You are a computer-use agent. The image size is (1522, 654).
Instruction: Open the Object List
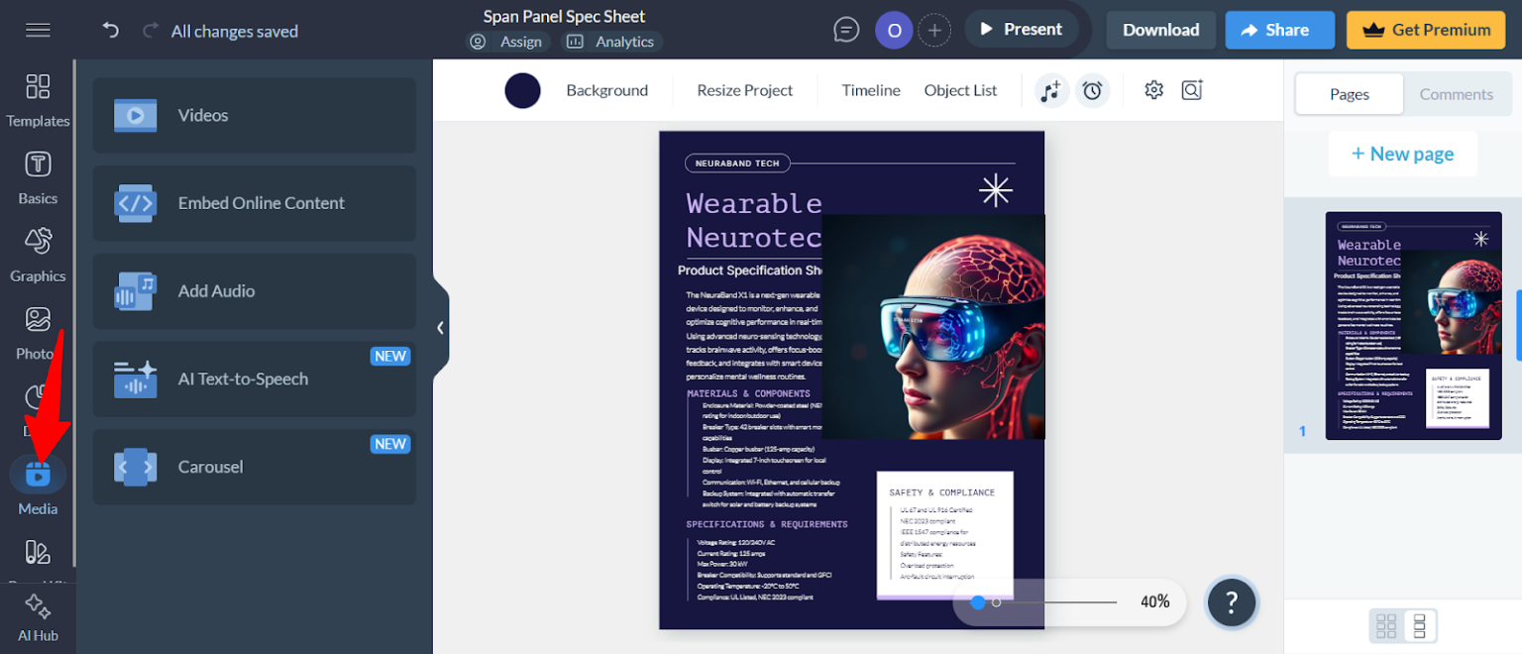[959, 90]
